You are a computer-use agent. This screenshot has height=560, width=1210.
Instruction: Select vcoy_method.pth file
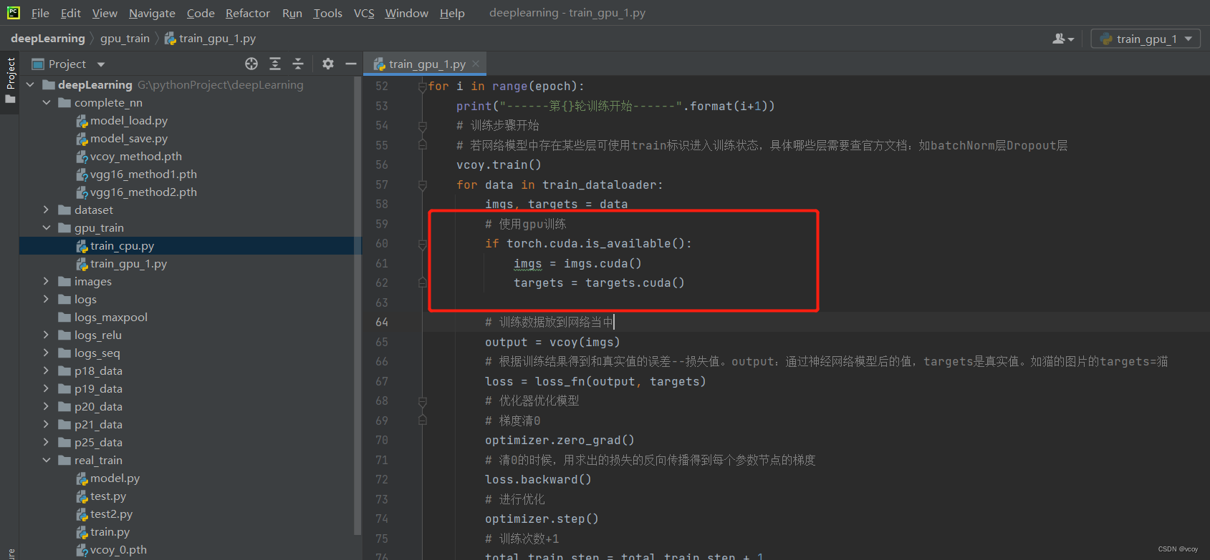pos(136,156)
